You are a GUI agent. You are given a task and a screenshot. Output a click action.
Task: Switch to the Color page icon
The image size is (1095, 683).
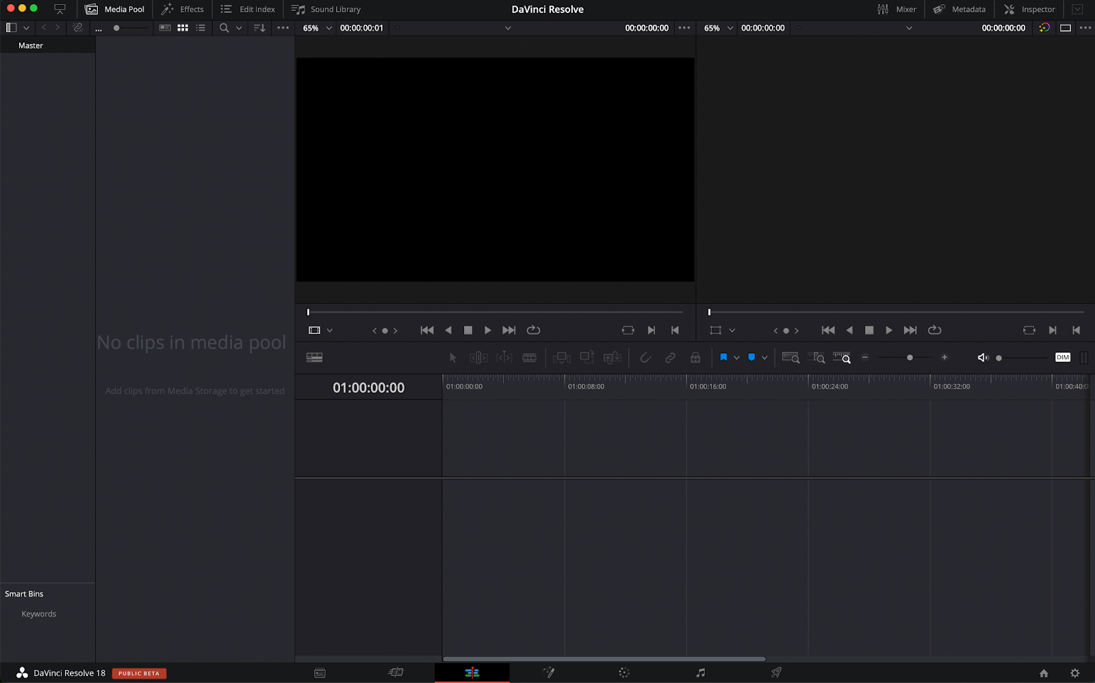[624, 673]
